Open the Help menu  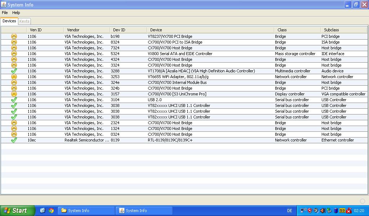point(16,13)
